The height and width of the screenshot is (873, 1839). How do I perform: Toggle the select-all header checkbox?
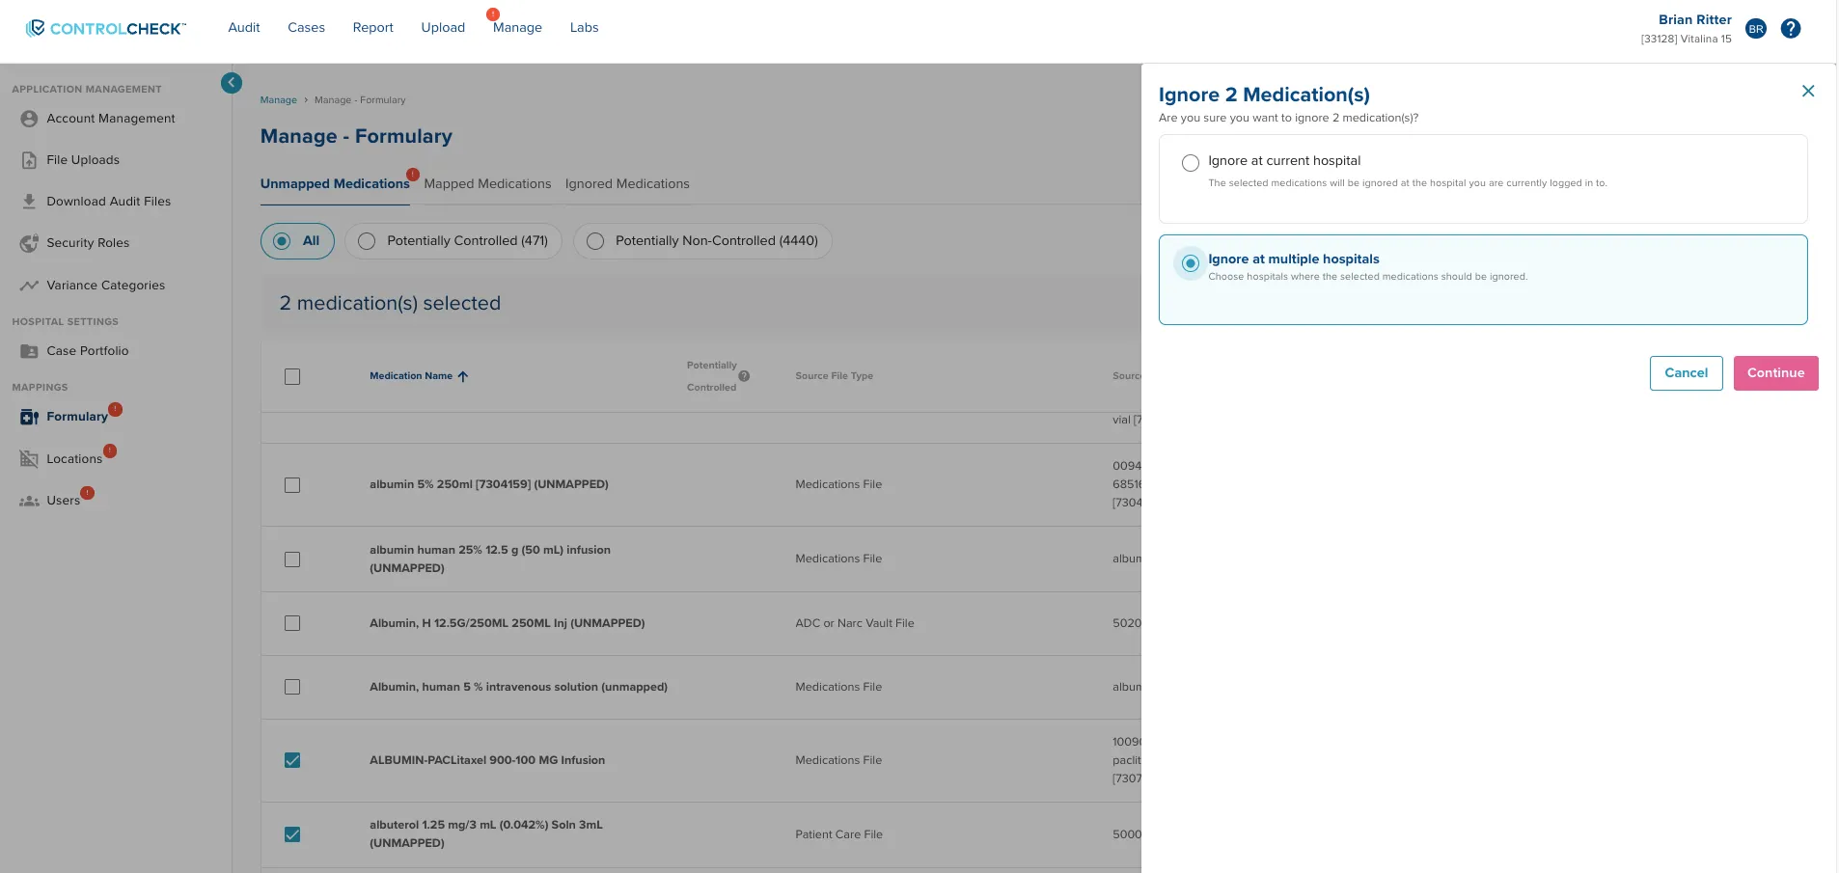pos(292,376)
